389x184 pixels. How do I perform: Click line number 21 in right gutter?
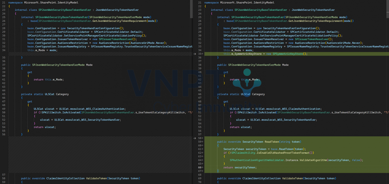200,3
